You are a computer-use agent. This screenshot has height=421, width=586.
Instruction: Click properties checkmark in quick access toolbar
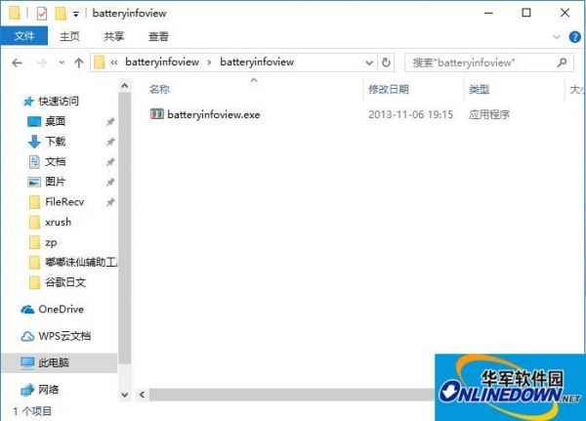tap(40, 14)
